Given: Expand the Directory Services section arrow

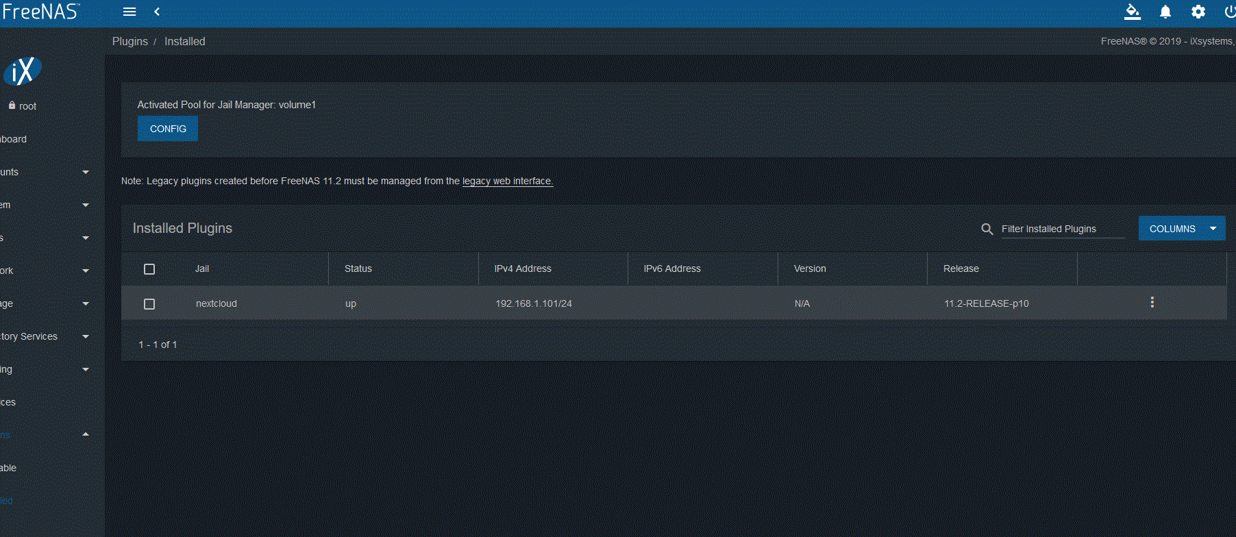Looking at the screenshot, I should tap(86, 336).
